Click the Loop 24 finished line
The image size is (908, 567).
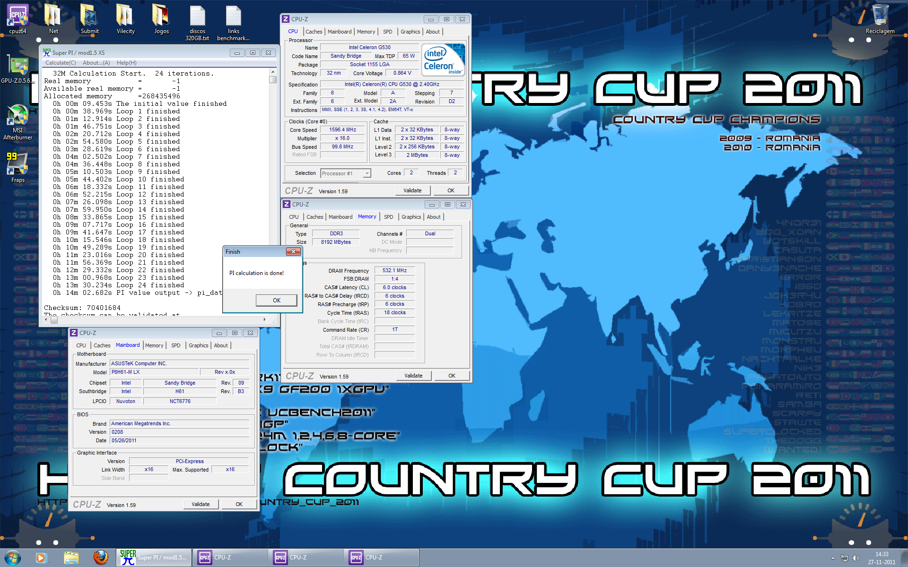click(119, 285)
